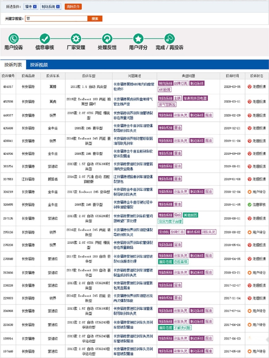Screen dimensions: 269x358
Task: Click the 排气管锈蚀 tag in row 452598
Action: click(167, 104)
